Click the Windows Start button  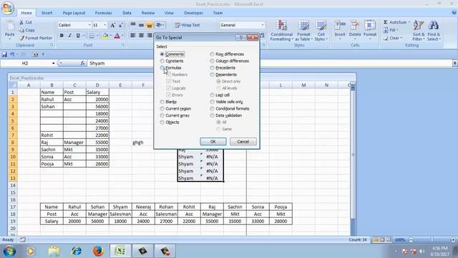pyautogui.click(x=9, y=251)
